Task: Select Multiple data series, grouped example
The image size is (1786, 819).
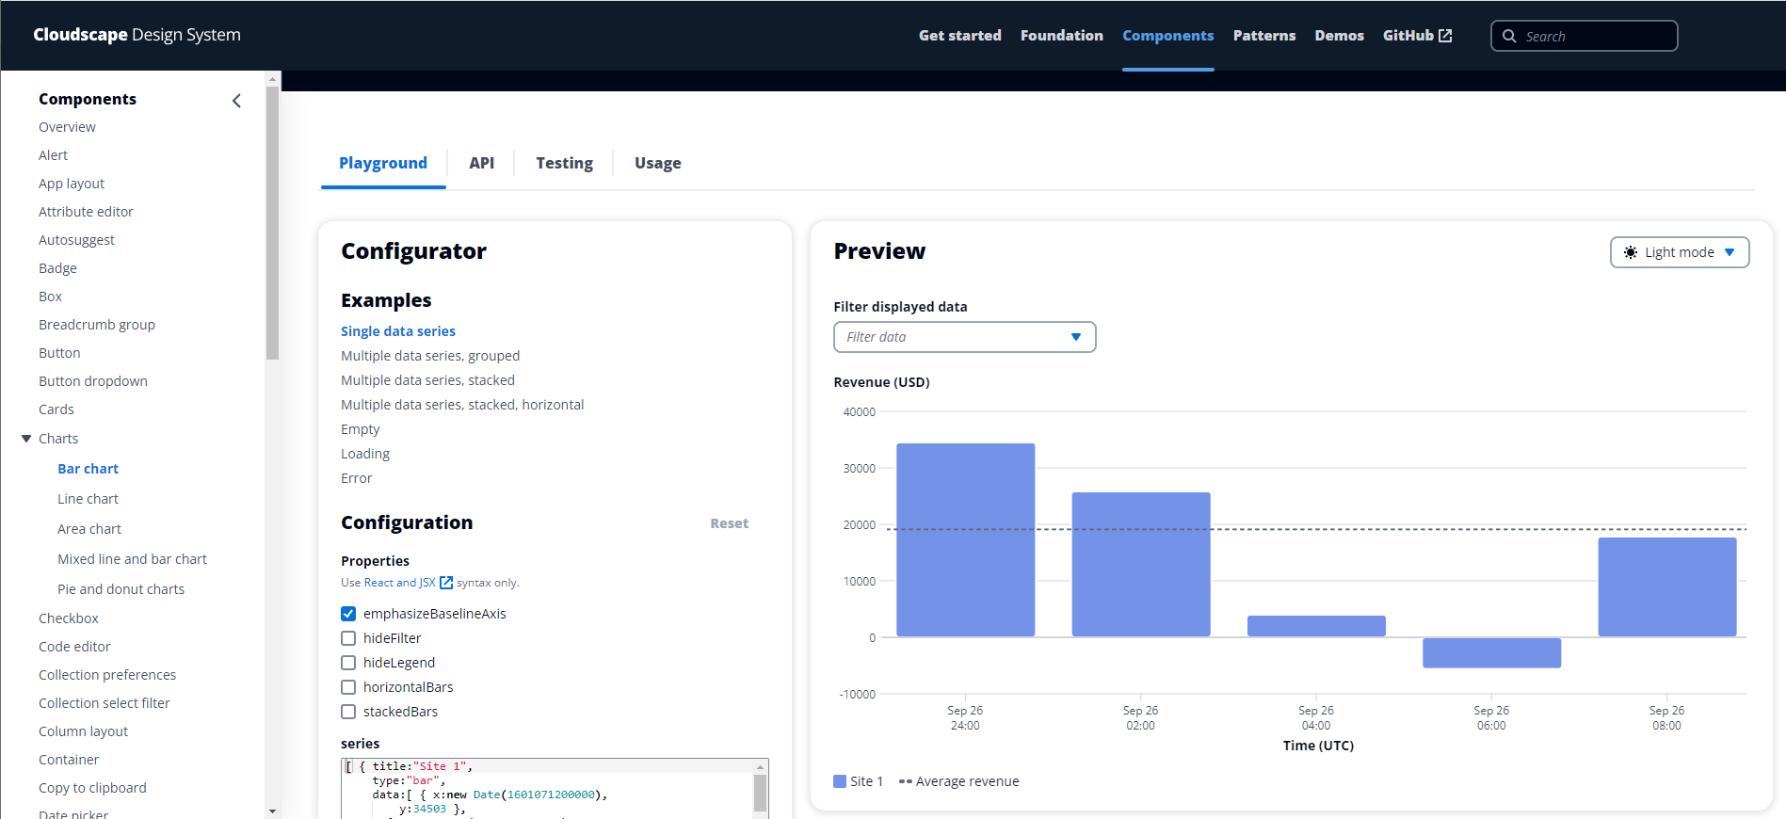Action: [x=429, y=356]
